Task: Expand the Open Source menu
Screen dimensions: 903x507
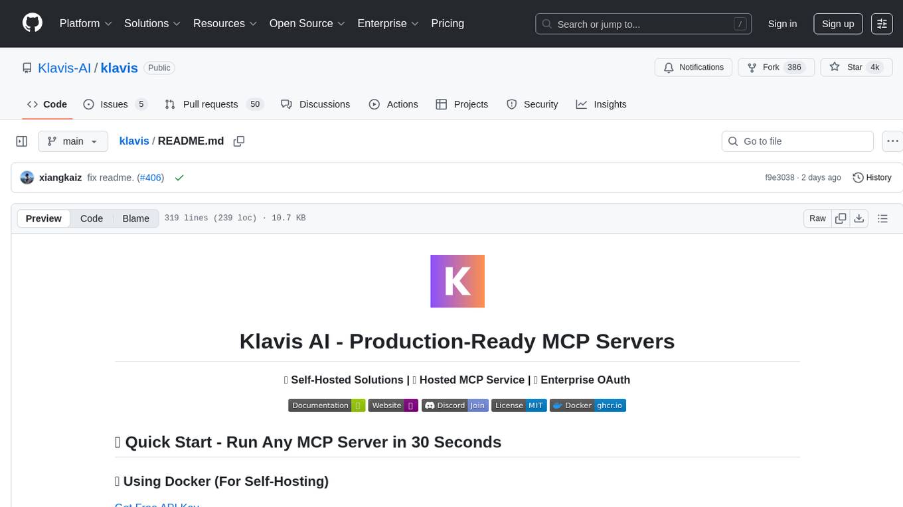Action: pyautogui.click(x=307, y=23)
